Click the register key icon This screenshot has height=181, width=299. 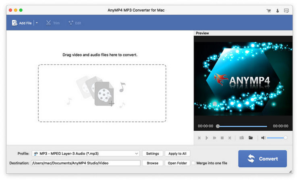tap(278, 10)
